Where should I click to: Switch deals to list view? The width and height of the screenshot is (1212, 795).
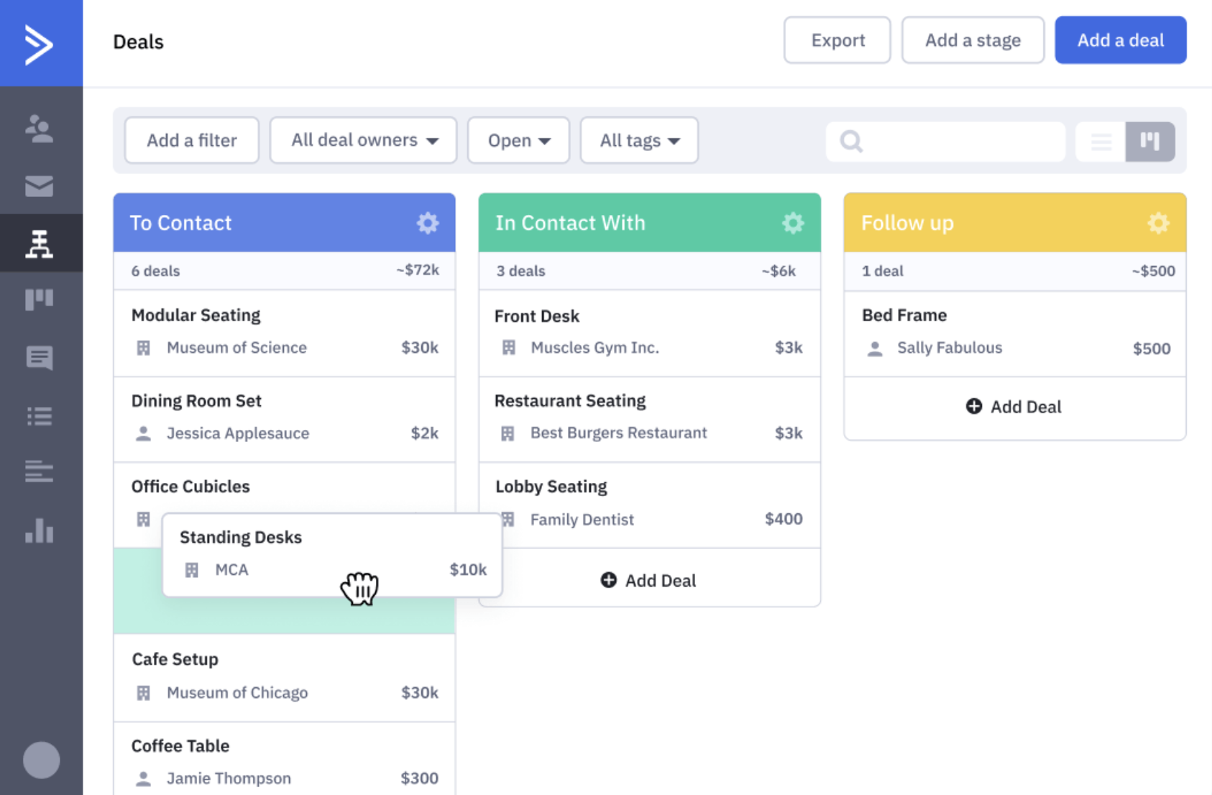pos(1101,141)
